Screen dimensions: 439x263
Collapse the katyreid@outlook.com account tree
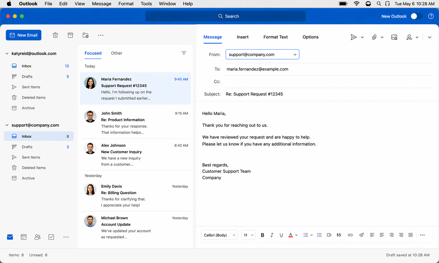tap(7, 54)
